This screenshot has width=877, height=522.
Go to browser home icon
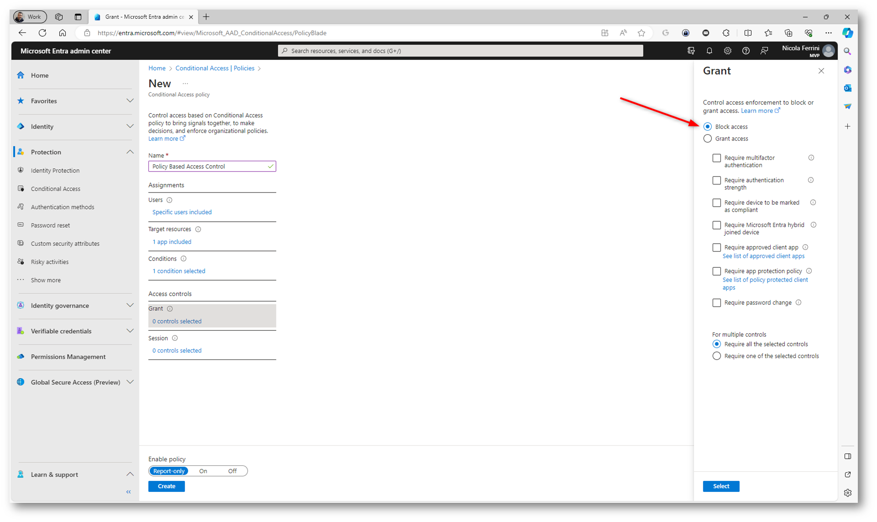coord(63,33)
